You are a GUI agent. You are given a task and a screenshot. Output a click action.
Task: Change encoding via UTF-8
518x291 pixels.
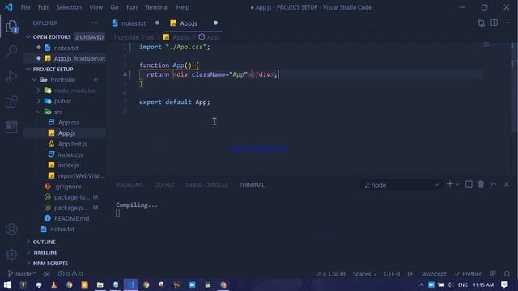392,274
